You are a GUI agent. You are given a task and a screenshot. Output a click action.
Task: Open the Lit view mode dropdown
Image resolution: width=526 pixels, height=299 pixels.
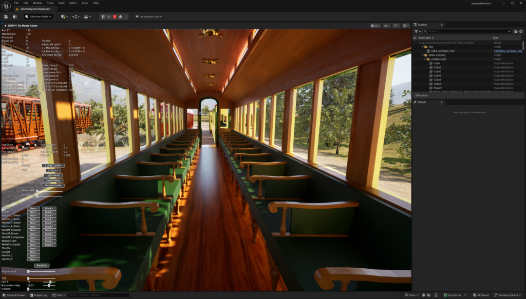375,25
